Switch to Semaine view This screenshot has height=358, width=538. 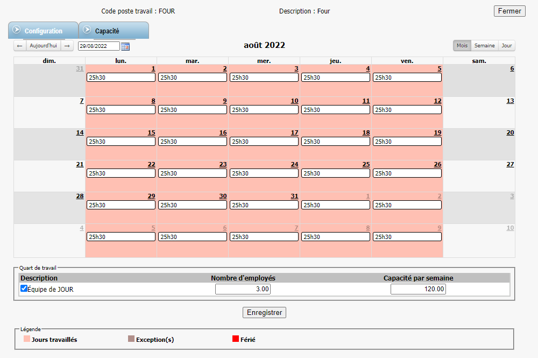point(484,46)
